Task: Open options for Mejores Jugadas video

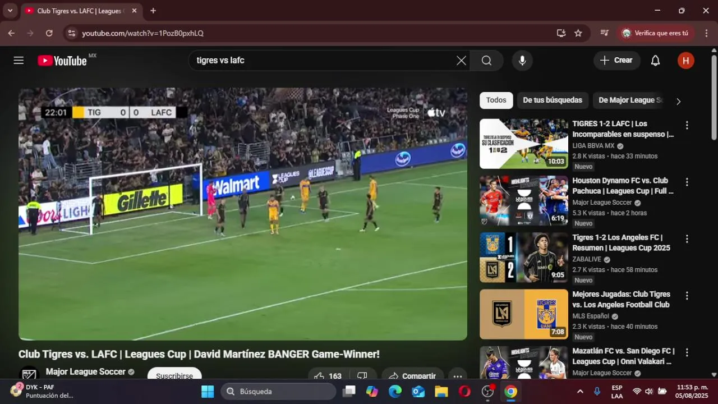Action: pos(687,296)
